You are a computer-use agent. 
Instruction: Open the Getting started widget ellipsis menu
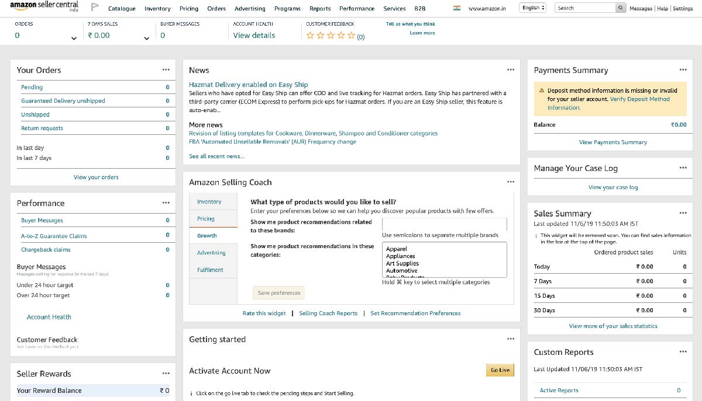[511, 337]
